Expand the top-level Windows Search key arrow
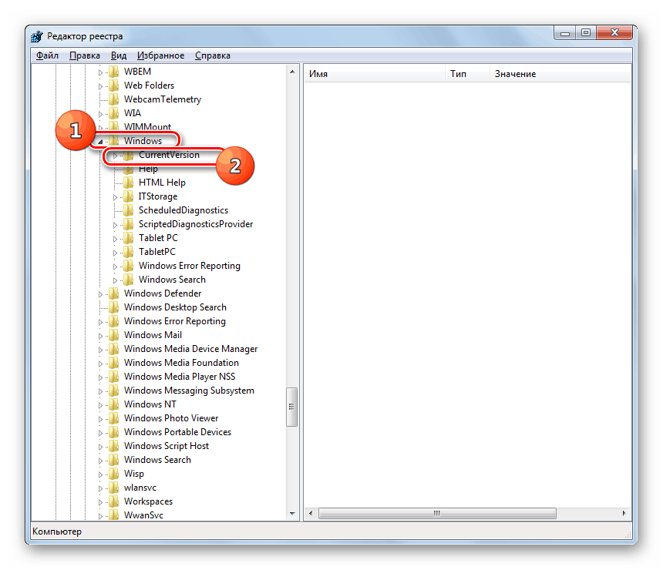Viewport: 663px width, 570px height. tap(100, 461)
